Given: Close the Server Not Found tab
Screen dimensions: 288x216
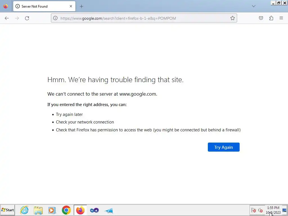Looking at the screenshot, I should [x=71, y=6].
